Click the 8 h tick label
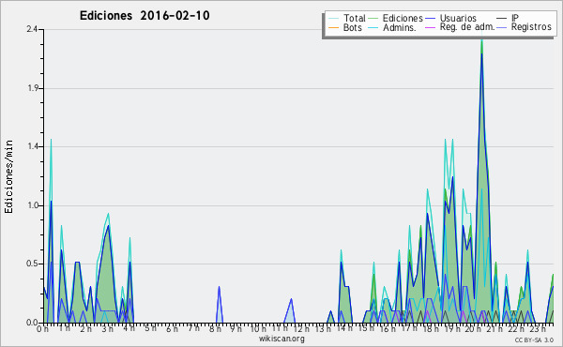563x347 pixels. tap(215, 328)
